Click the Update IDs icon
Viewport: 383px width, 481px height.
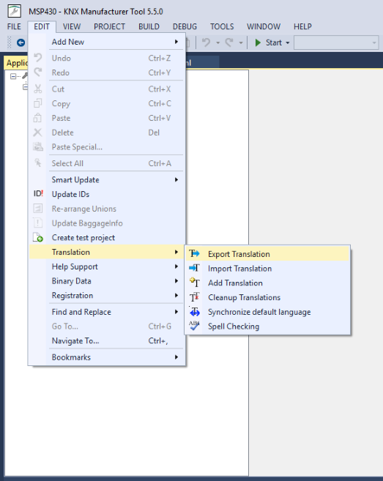point(38,194)
